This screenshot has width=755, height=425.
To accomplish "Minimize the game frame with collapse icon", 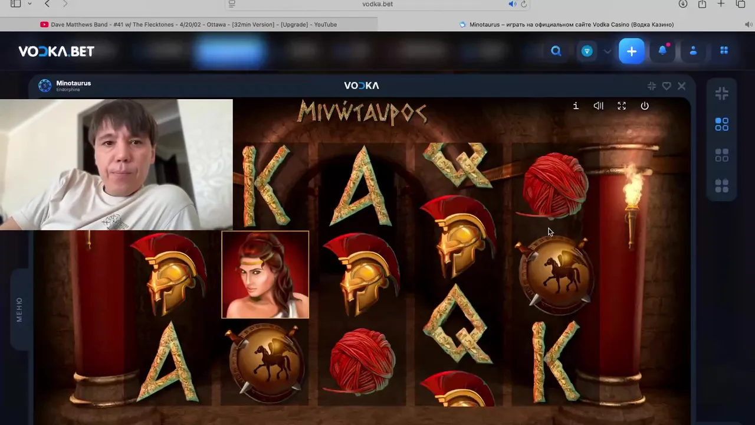I will (652, 86).
